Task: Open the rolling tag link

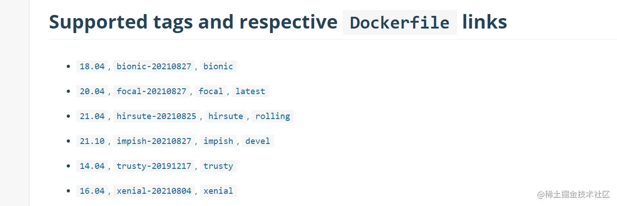Action: click(x=272, y=116)
